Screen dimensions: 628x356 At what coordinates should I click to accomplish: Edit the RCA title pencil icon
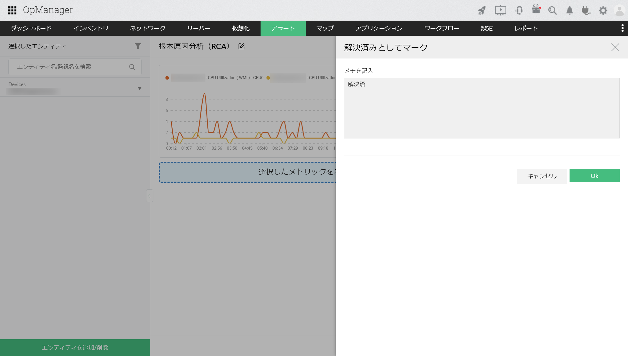(x=242, y=47)
